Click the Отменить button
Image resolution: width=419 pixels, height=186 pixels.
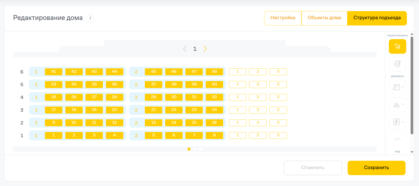pyautogui.click(x=313, y=168)
